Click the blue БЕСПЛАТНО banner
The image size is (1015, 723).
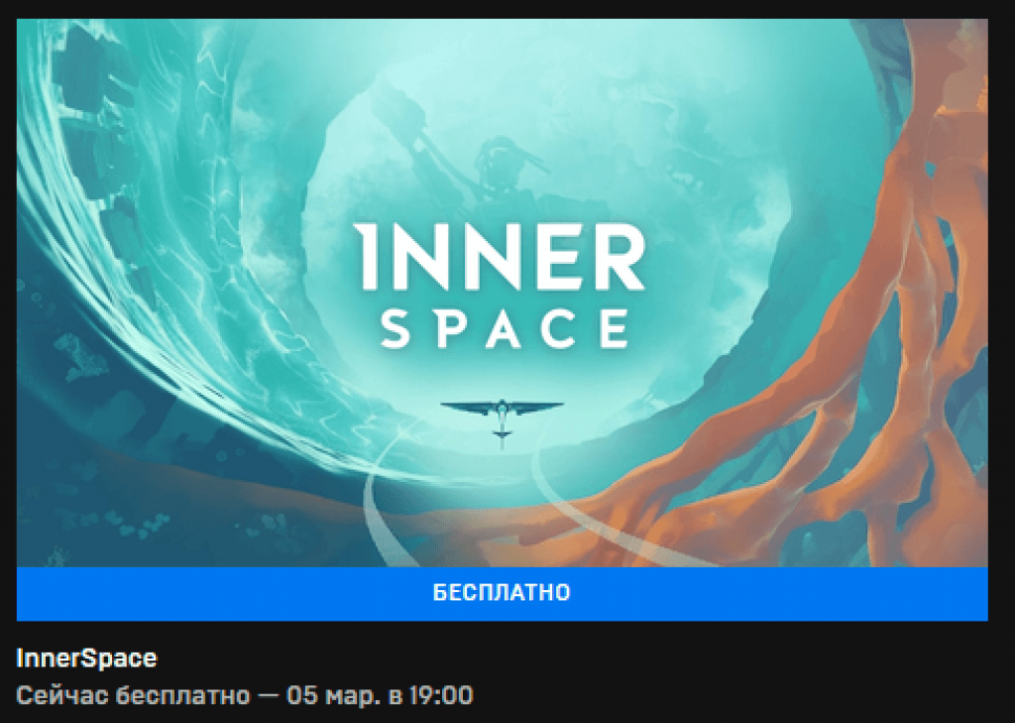[x=502, y=593]
